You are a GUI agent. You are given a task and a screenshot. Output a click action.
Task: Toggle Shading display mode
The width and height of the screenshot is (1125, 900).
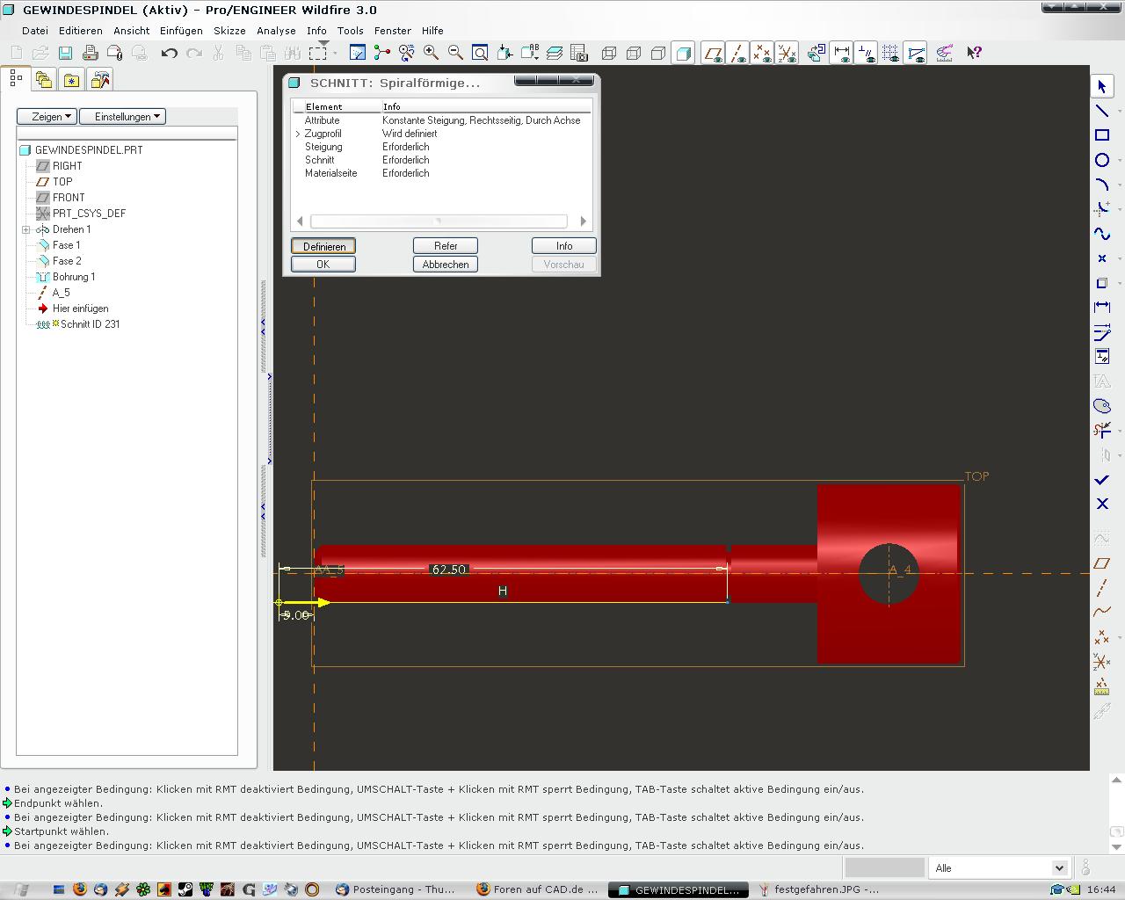[683, 53]
